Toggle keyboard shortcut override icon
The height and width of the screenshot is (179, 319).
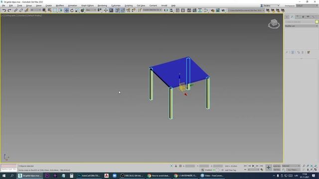pyautogui.click(x=111, y=10)
